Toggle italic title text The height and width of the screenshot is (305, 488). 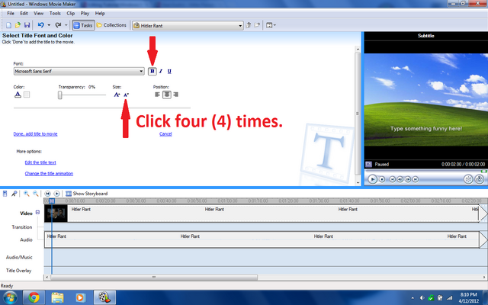161,71
